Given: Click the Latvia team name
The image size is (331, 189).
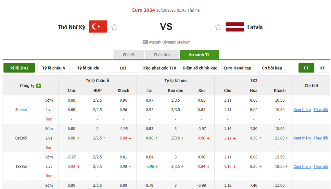Looking at the screenshot, I should (x=255, y=27).
